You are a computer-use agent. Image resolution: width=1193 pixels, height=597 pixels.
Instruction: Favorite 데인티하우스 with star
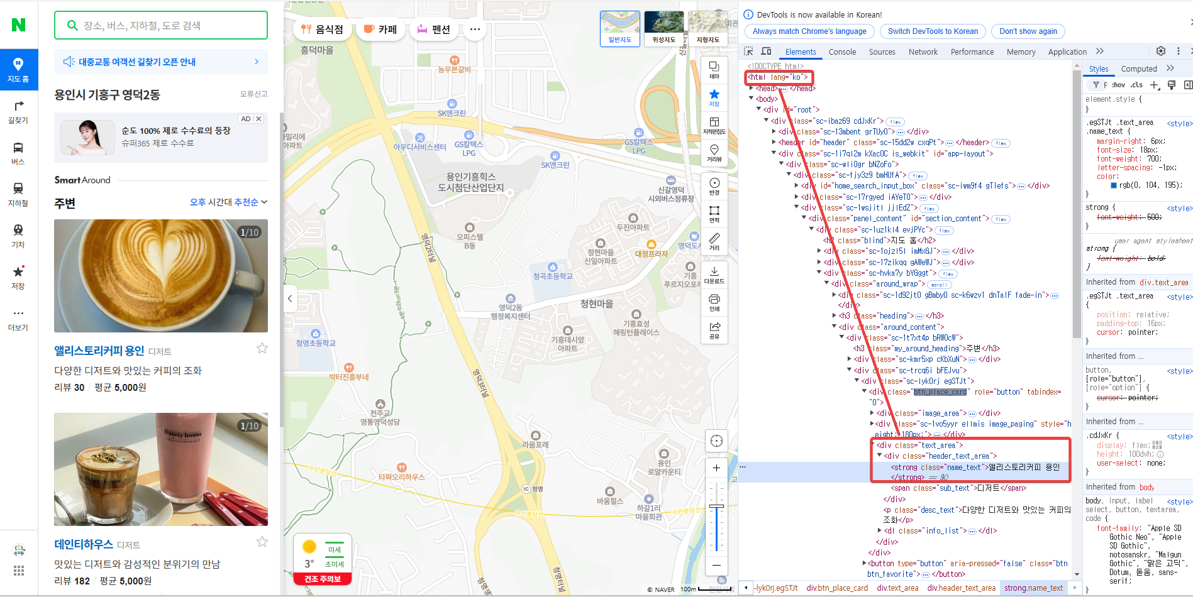(x=262, y=542)
